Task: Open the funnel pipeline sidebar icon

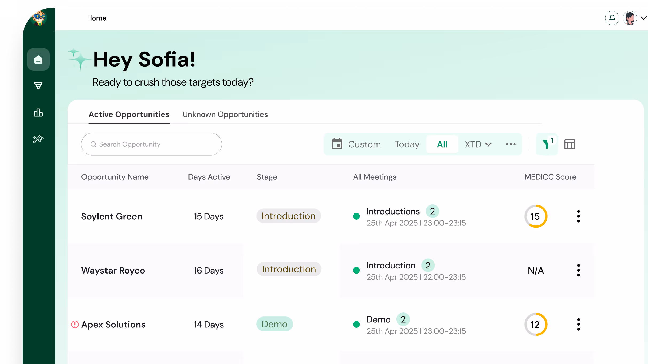Action: coord(38,86)
